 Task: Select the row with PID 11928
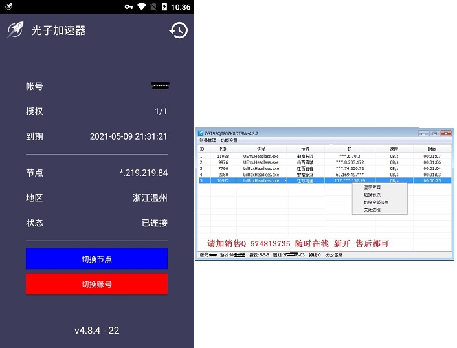click(223, 156)
